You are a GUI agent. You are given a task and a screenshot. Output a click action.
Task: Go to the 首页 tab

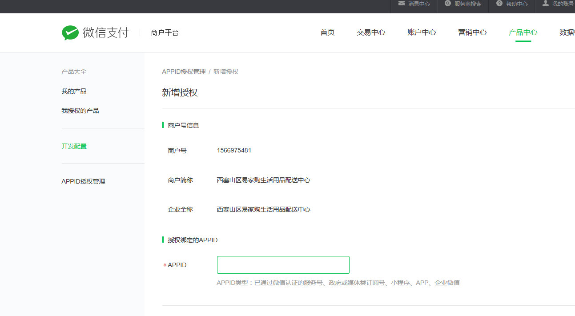(x=327, y=32)
